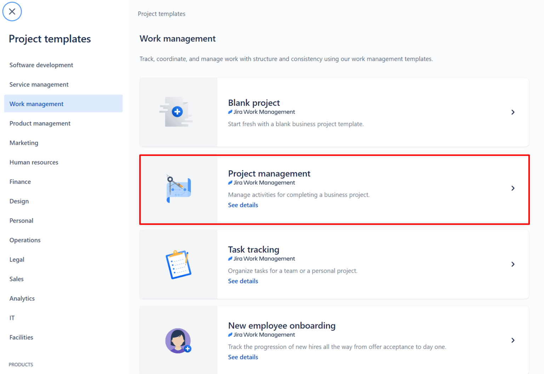Select the highlighted Work management category

36,103
